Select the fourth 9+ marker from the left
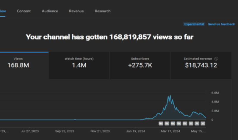 (x=179, y=124)
